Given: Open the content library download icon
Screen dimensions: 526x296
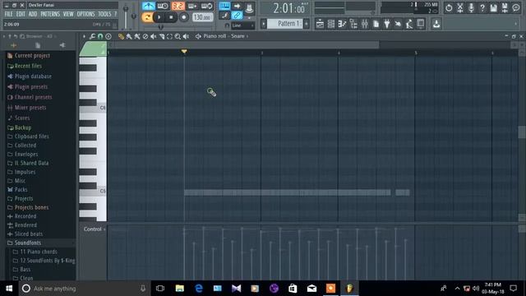Looking at the screenshot, I should pos(436,24).
